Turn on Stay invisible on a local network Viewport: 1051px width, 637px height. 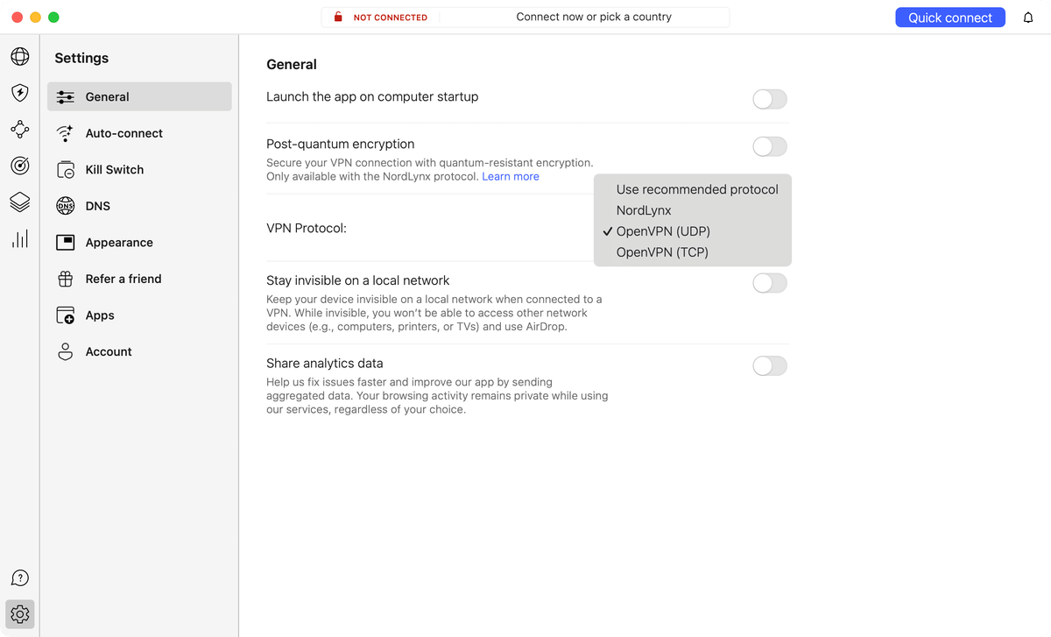click(x=769, y=283)
